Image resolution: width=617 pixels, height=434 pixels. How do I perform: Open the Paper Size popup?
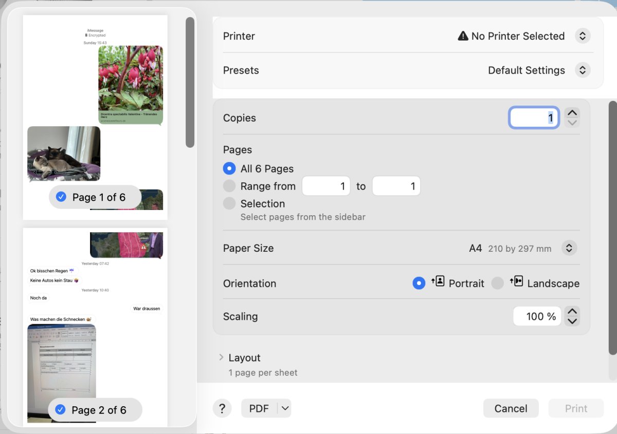pos(569,248)
